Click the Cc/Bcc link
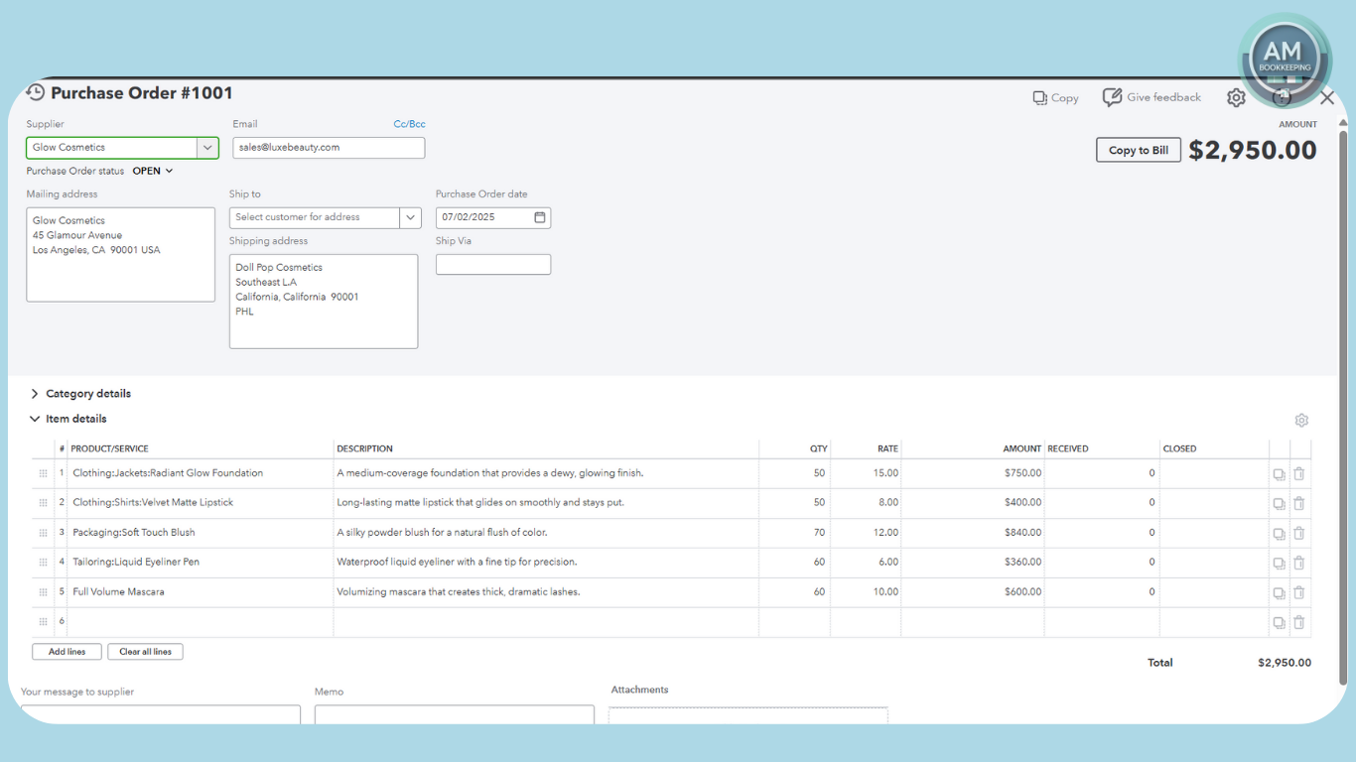The image size is (1356, 762). click(409, 124)
